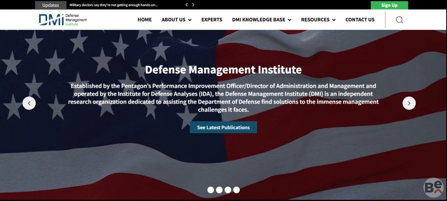Click See Latest Publications button
Viewport: 447px width, 201px height.
[223, 127]
